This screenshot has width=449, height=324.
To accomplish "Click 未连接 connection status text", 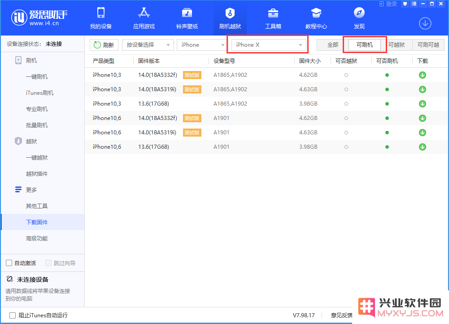I will (54, 44).
